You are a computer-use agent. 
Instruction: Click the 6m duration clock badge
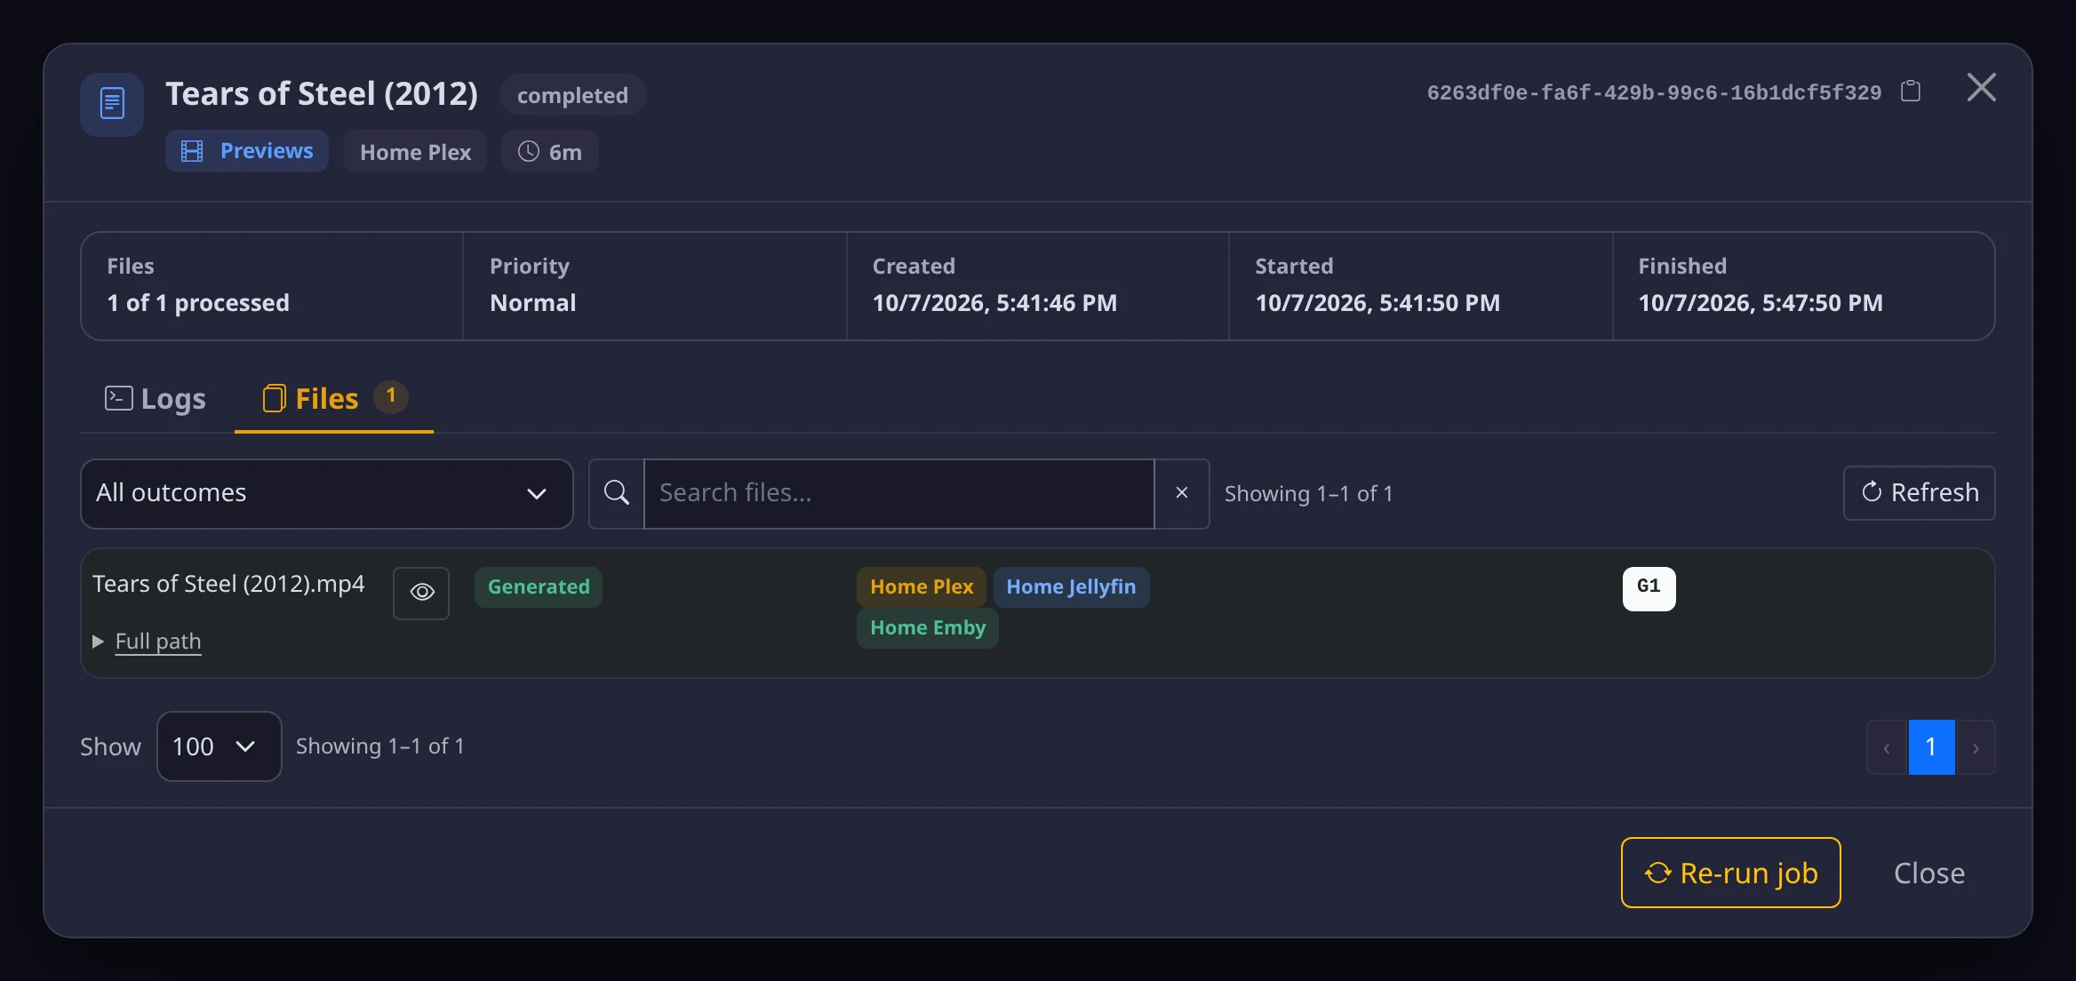pos(550,152)
